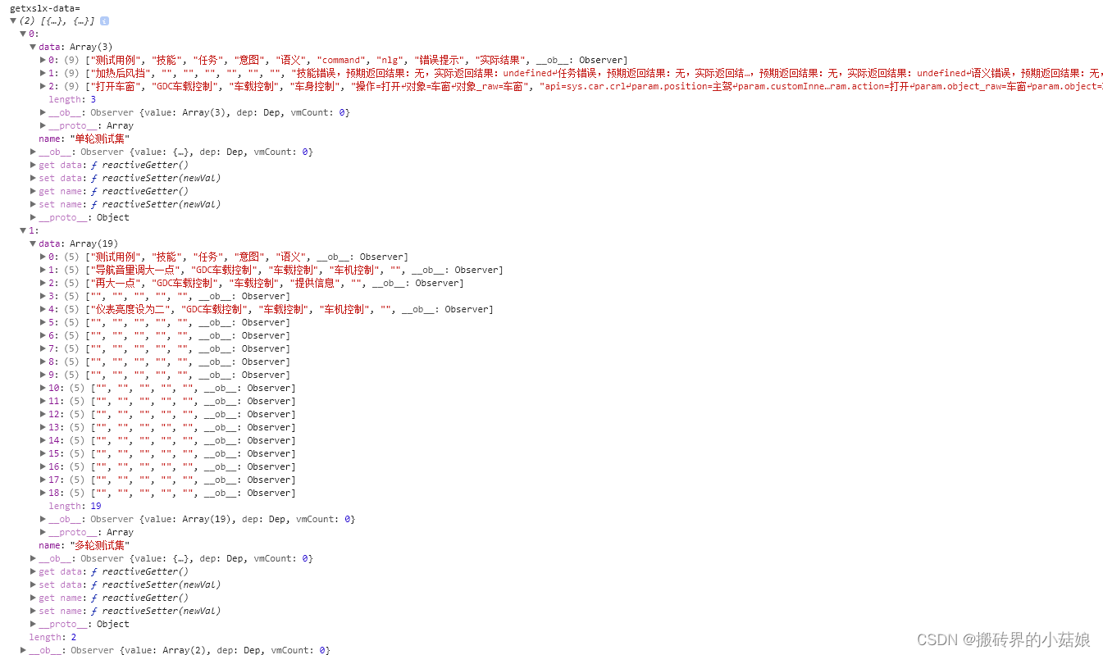The width and height of the screenshot is (1103, 655).
Task: Select the "length: 19" property
Action: point(75,506)
